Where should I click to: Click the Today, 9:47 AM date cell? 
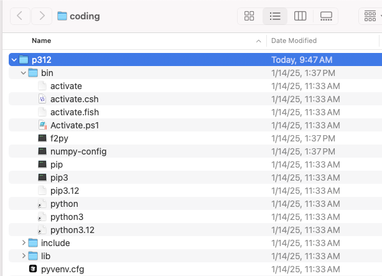click(x=302, y=60)
